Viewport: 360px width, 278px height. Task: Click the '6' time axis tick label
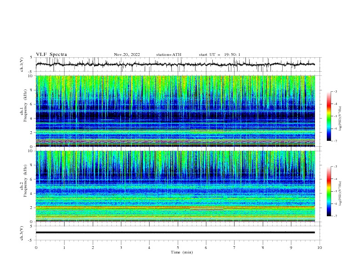pyautogui.click(x=206, y=248)
